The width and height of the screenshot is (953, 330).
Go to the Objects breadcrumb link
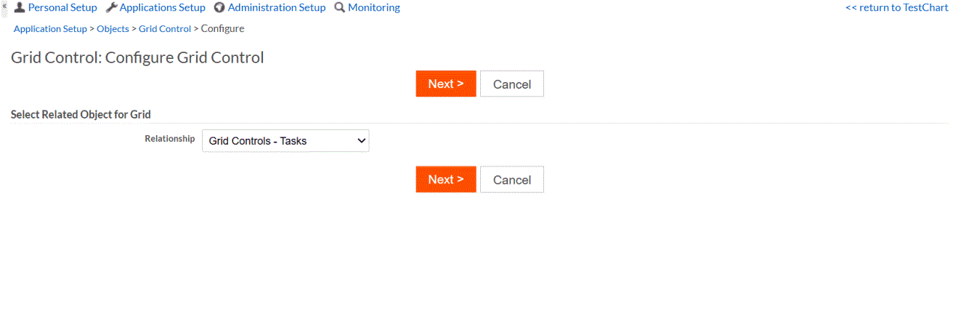pos(113,29)
